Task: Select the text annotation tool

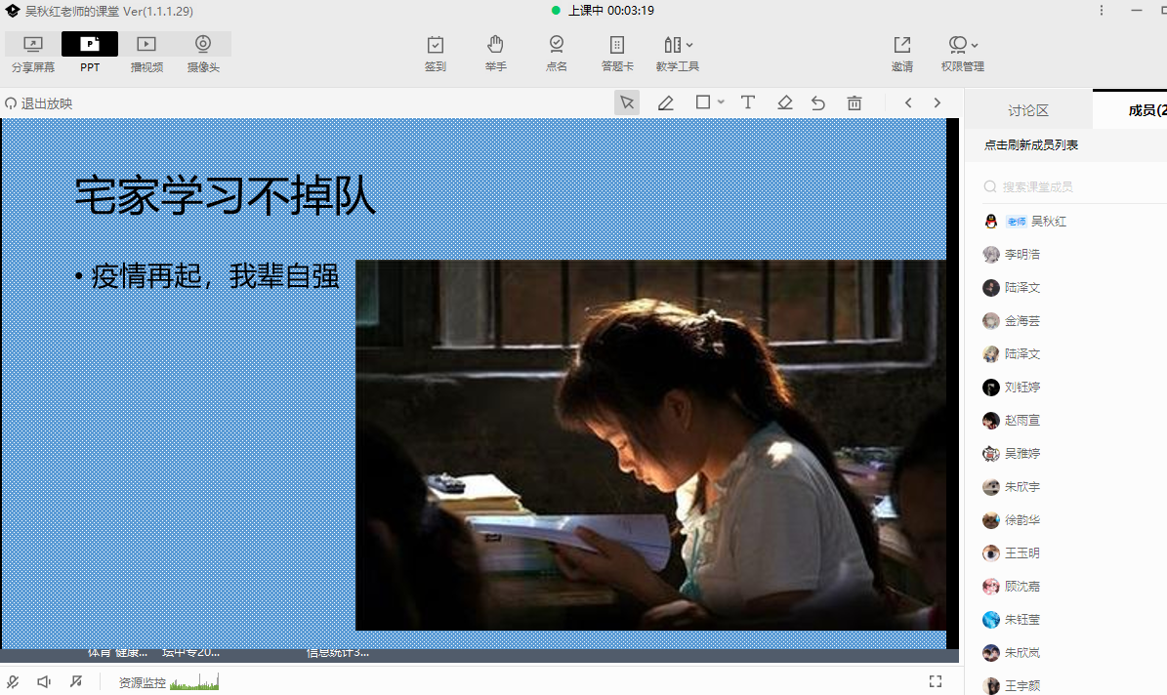Action: [747, 102]
